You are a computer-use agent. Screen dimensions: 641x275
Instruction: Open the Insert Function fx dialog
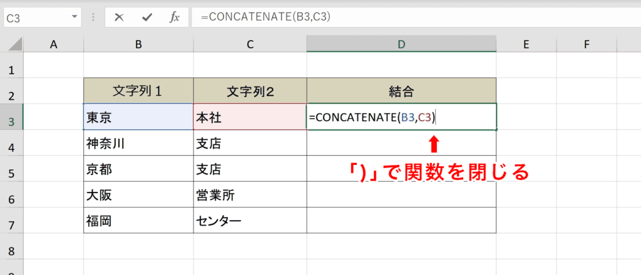[175, 17]
